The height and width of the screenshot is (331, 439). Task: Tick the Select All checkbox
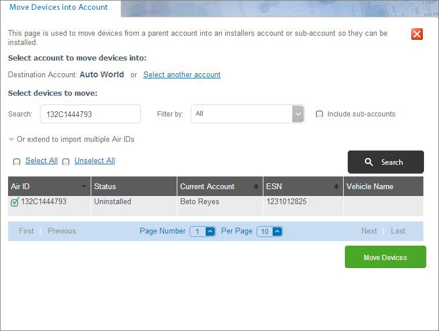coord(17,162)
